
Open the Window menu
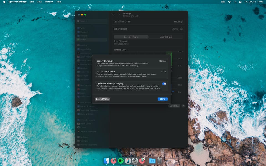49,2
